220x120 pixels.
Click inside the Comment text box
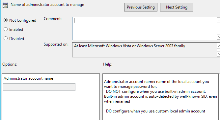coord(145,29)
